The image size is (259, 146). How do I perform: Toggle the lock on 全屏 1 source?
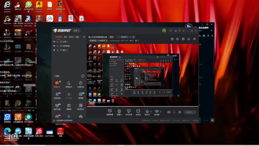(x=58, y=42)
